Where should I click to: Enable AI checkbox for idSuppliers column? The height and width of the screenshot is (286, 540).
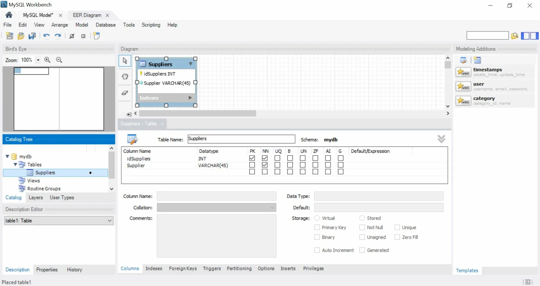pyautogui.click(x=328, y=158)
